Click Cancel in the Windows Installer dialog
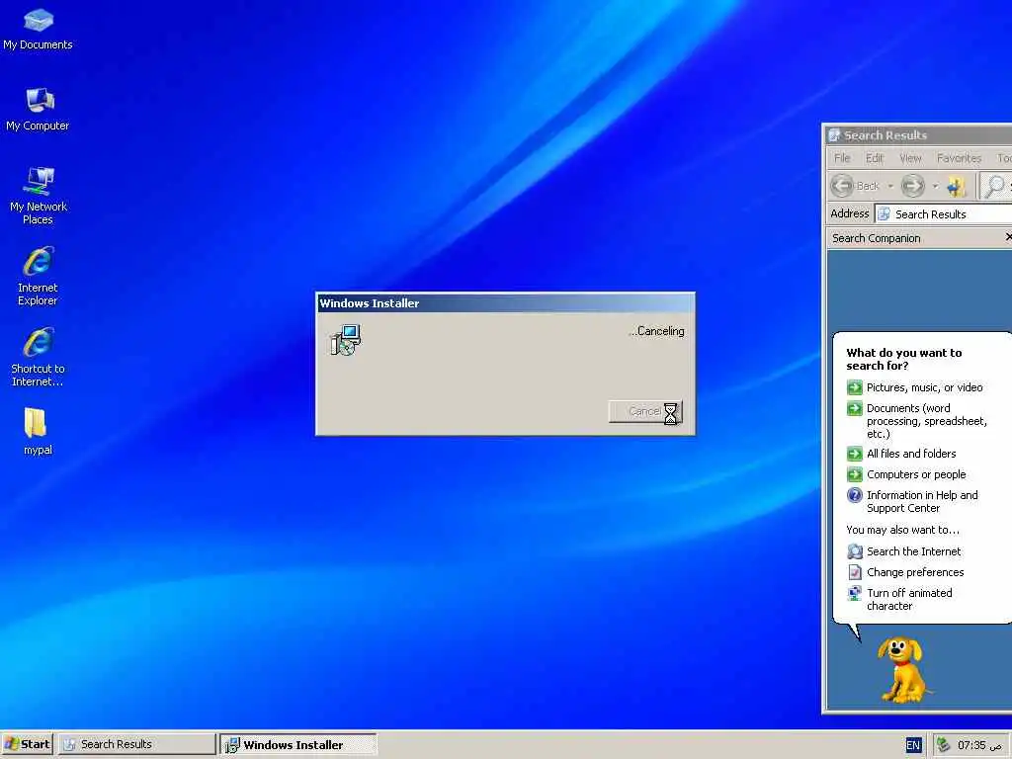The width and height of the screenshot is (1012, 759). click(644, 412)
